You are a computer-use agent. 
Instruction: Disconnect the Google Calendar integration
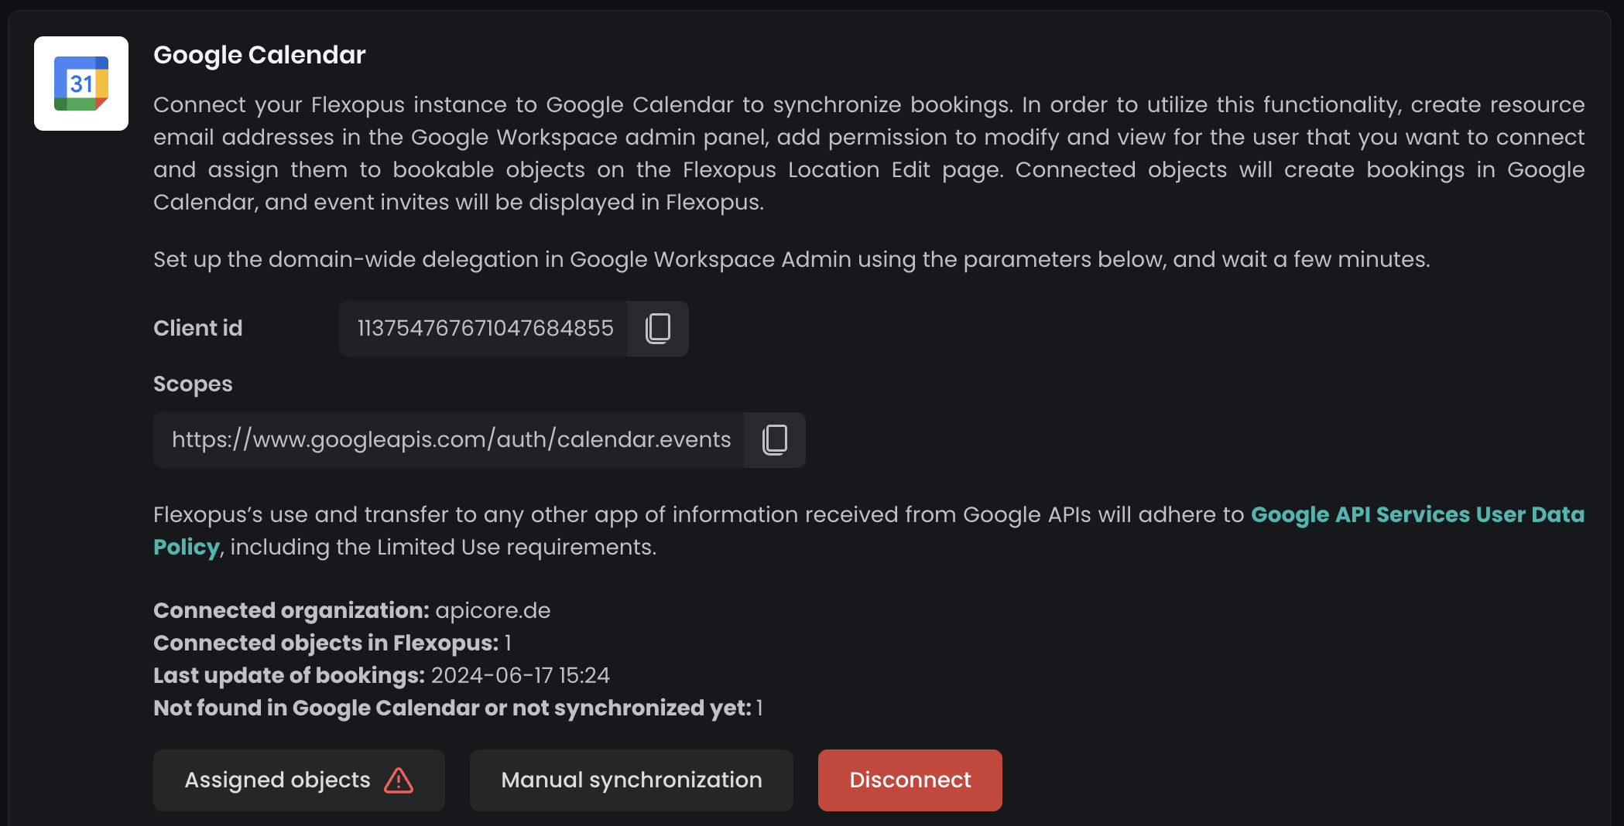click(910, 780)
